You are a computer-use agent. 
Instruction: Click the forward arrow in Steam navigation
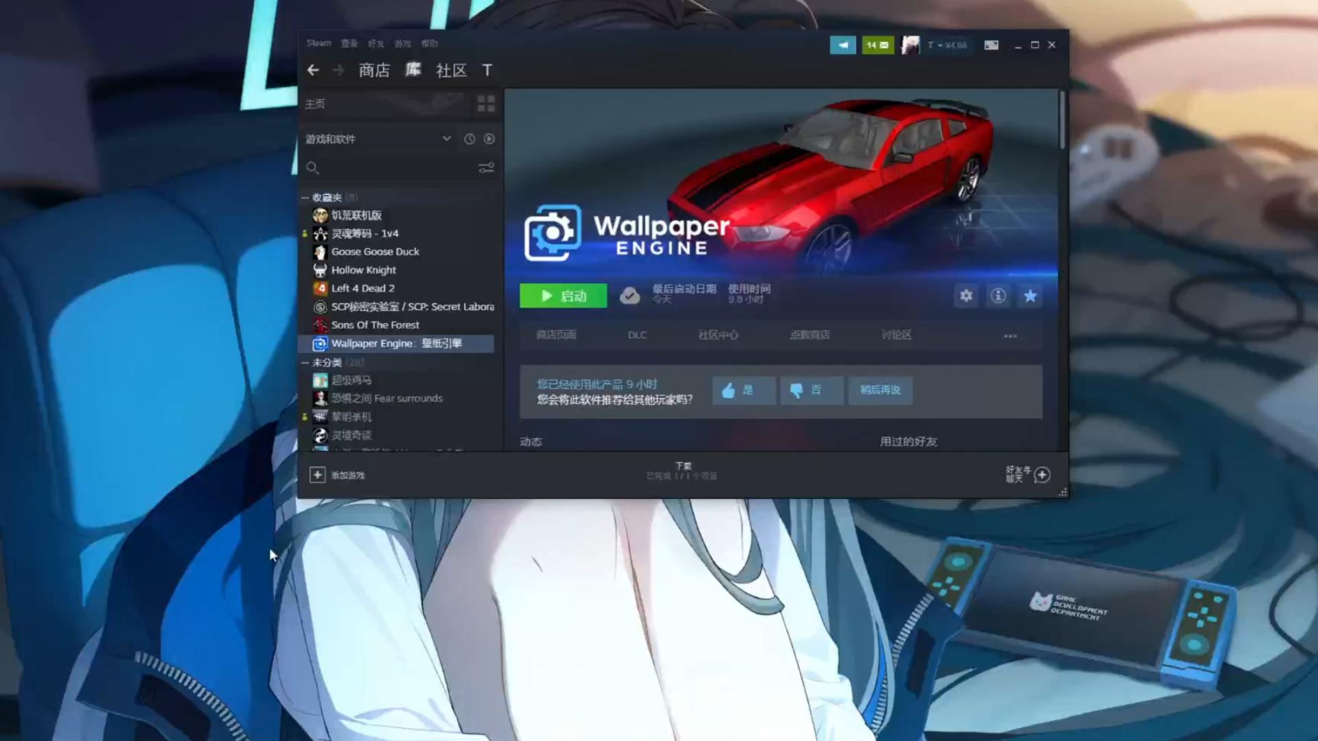pos(338,70)
